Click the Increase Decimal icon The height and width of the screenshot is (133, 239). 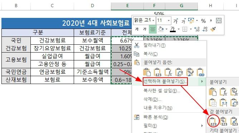pos(197,29)
